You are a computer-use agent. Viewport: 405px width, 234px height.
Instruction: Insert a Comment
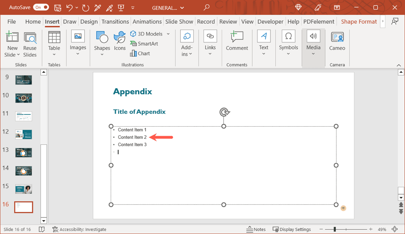237,41
